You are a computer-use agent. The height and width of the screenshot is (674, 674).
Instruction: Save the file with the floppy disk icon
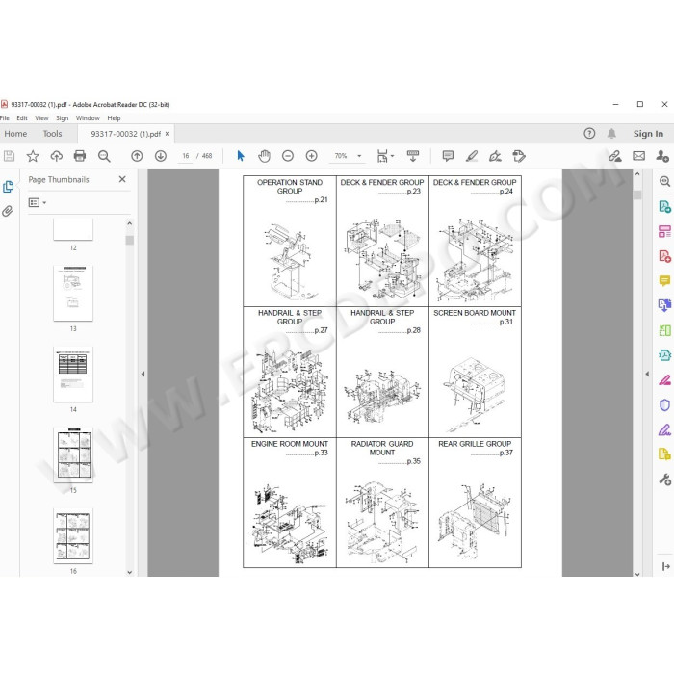[x=9, y=156]
